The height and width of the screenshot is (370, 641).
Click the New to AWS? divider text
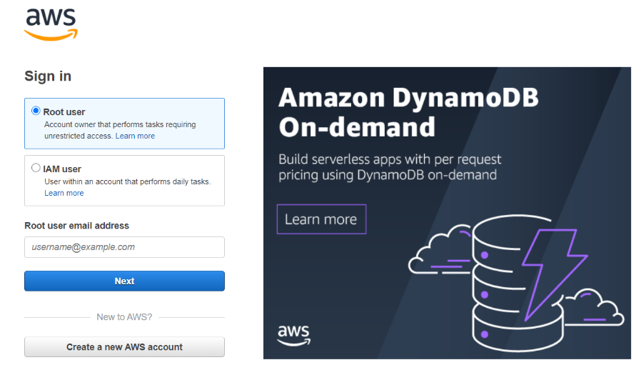click(x=124, y=317)
